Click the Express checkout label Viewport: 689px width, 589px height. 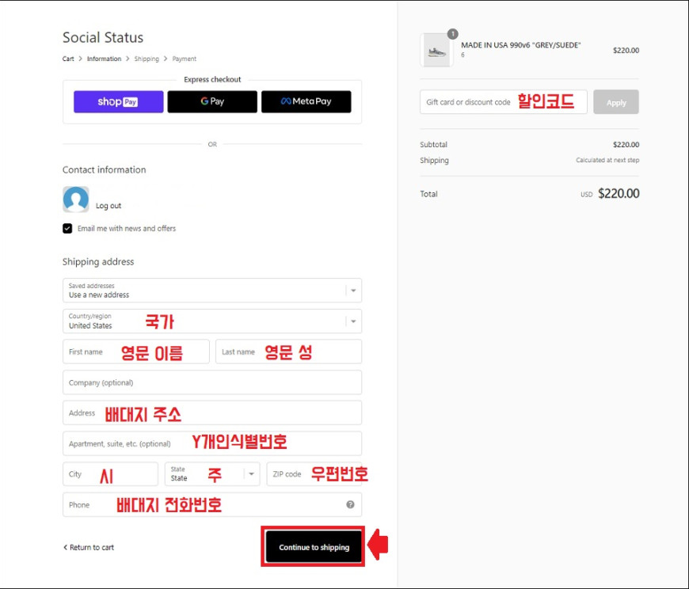tap(212, 79)
